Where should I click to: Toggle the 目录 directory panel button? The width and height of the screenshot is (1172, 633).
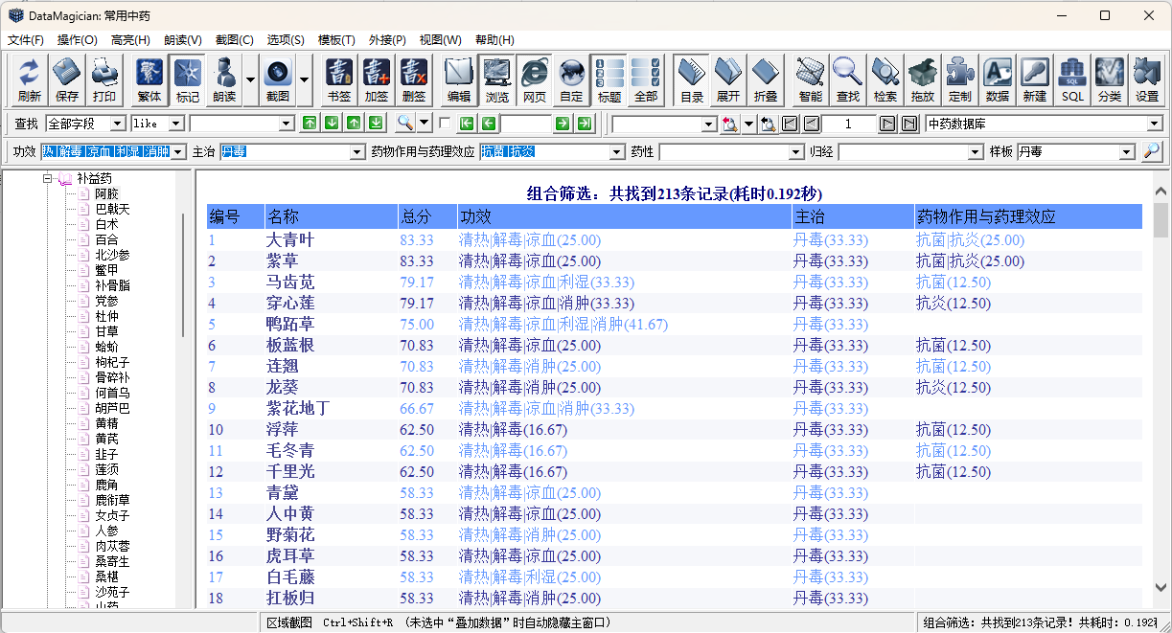(691, 80)
